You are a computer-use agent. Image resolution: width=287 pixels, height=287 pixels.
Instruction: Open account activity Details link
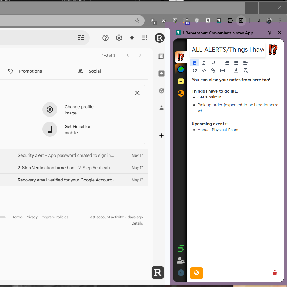pos(137,223)
